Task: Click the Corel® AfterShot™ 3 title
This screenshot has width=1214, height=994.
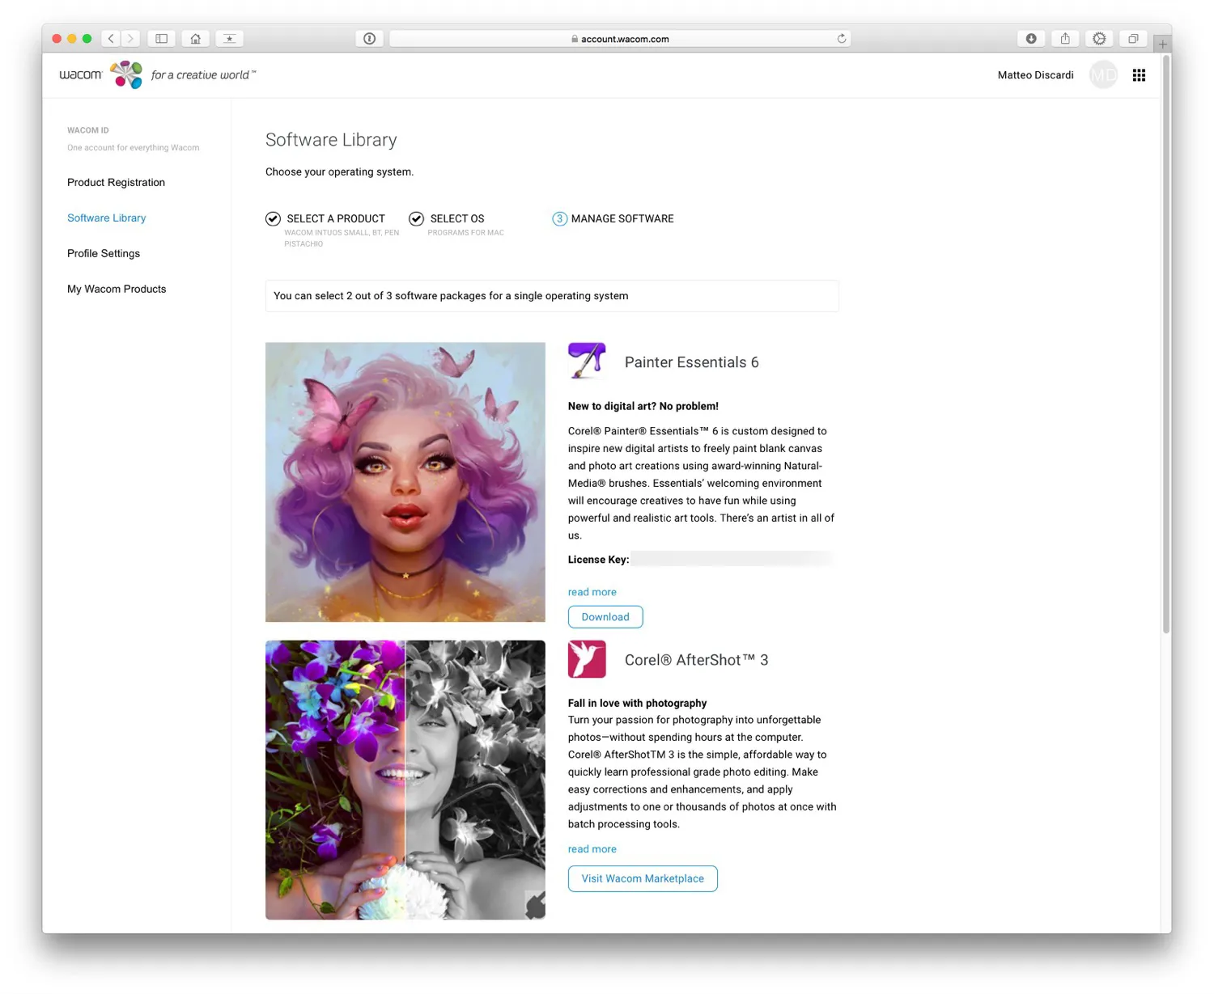Action: tap(696, 660)
